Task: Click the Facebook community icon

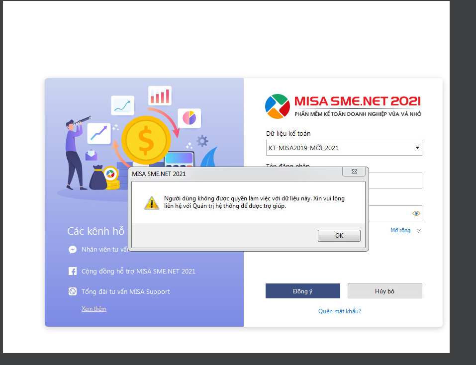Action: pos(73,271)
